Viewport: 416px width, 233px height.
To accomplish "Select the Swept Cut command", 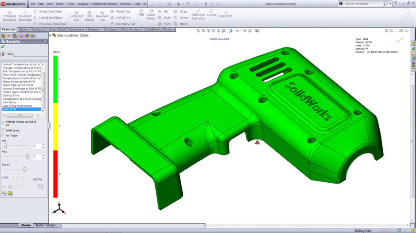I will pos(120,11).
